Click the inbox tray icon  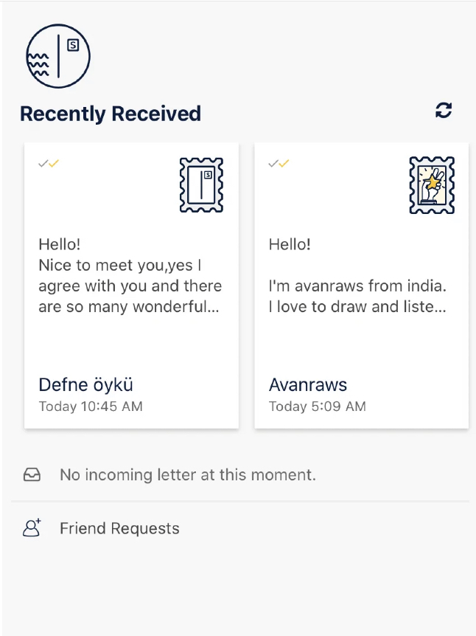[32, 475]
